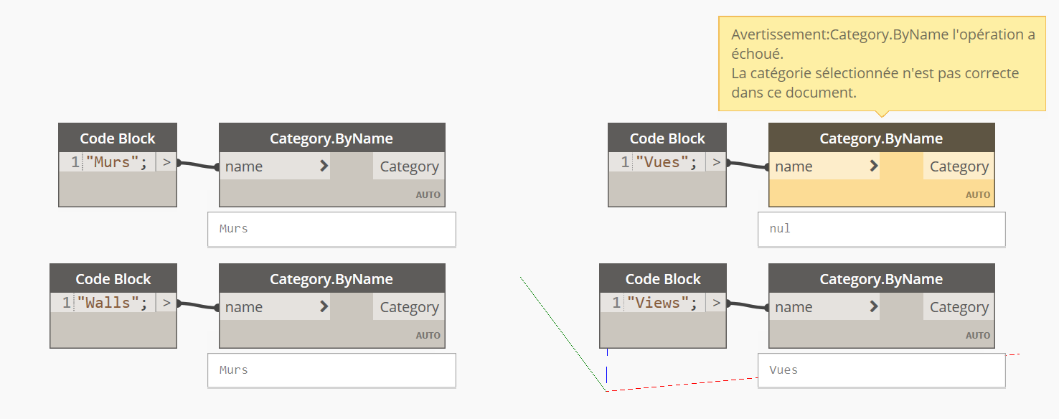Select the Code Block header above "Views" code
The image size is (1059, 419).
tap(663, 279)
